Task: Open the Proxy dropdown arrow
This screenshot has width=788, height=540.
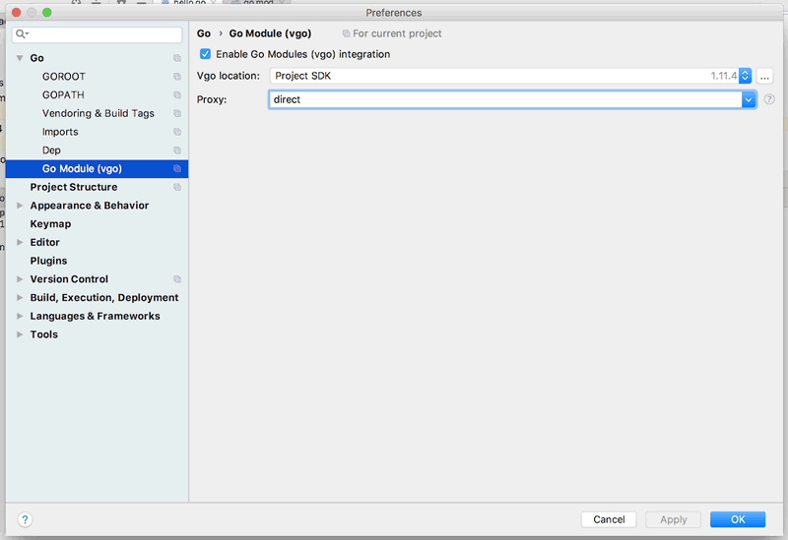Action: pyautogui.click(x=749, y=99)
